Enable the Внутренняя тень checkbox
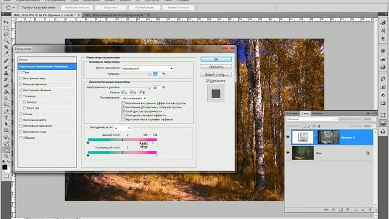 point(21,78)
